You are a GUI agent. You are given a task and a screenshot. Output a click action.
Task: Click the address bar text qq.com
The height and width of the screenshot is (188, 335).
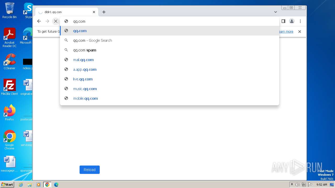79,21
